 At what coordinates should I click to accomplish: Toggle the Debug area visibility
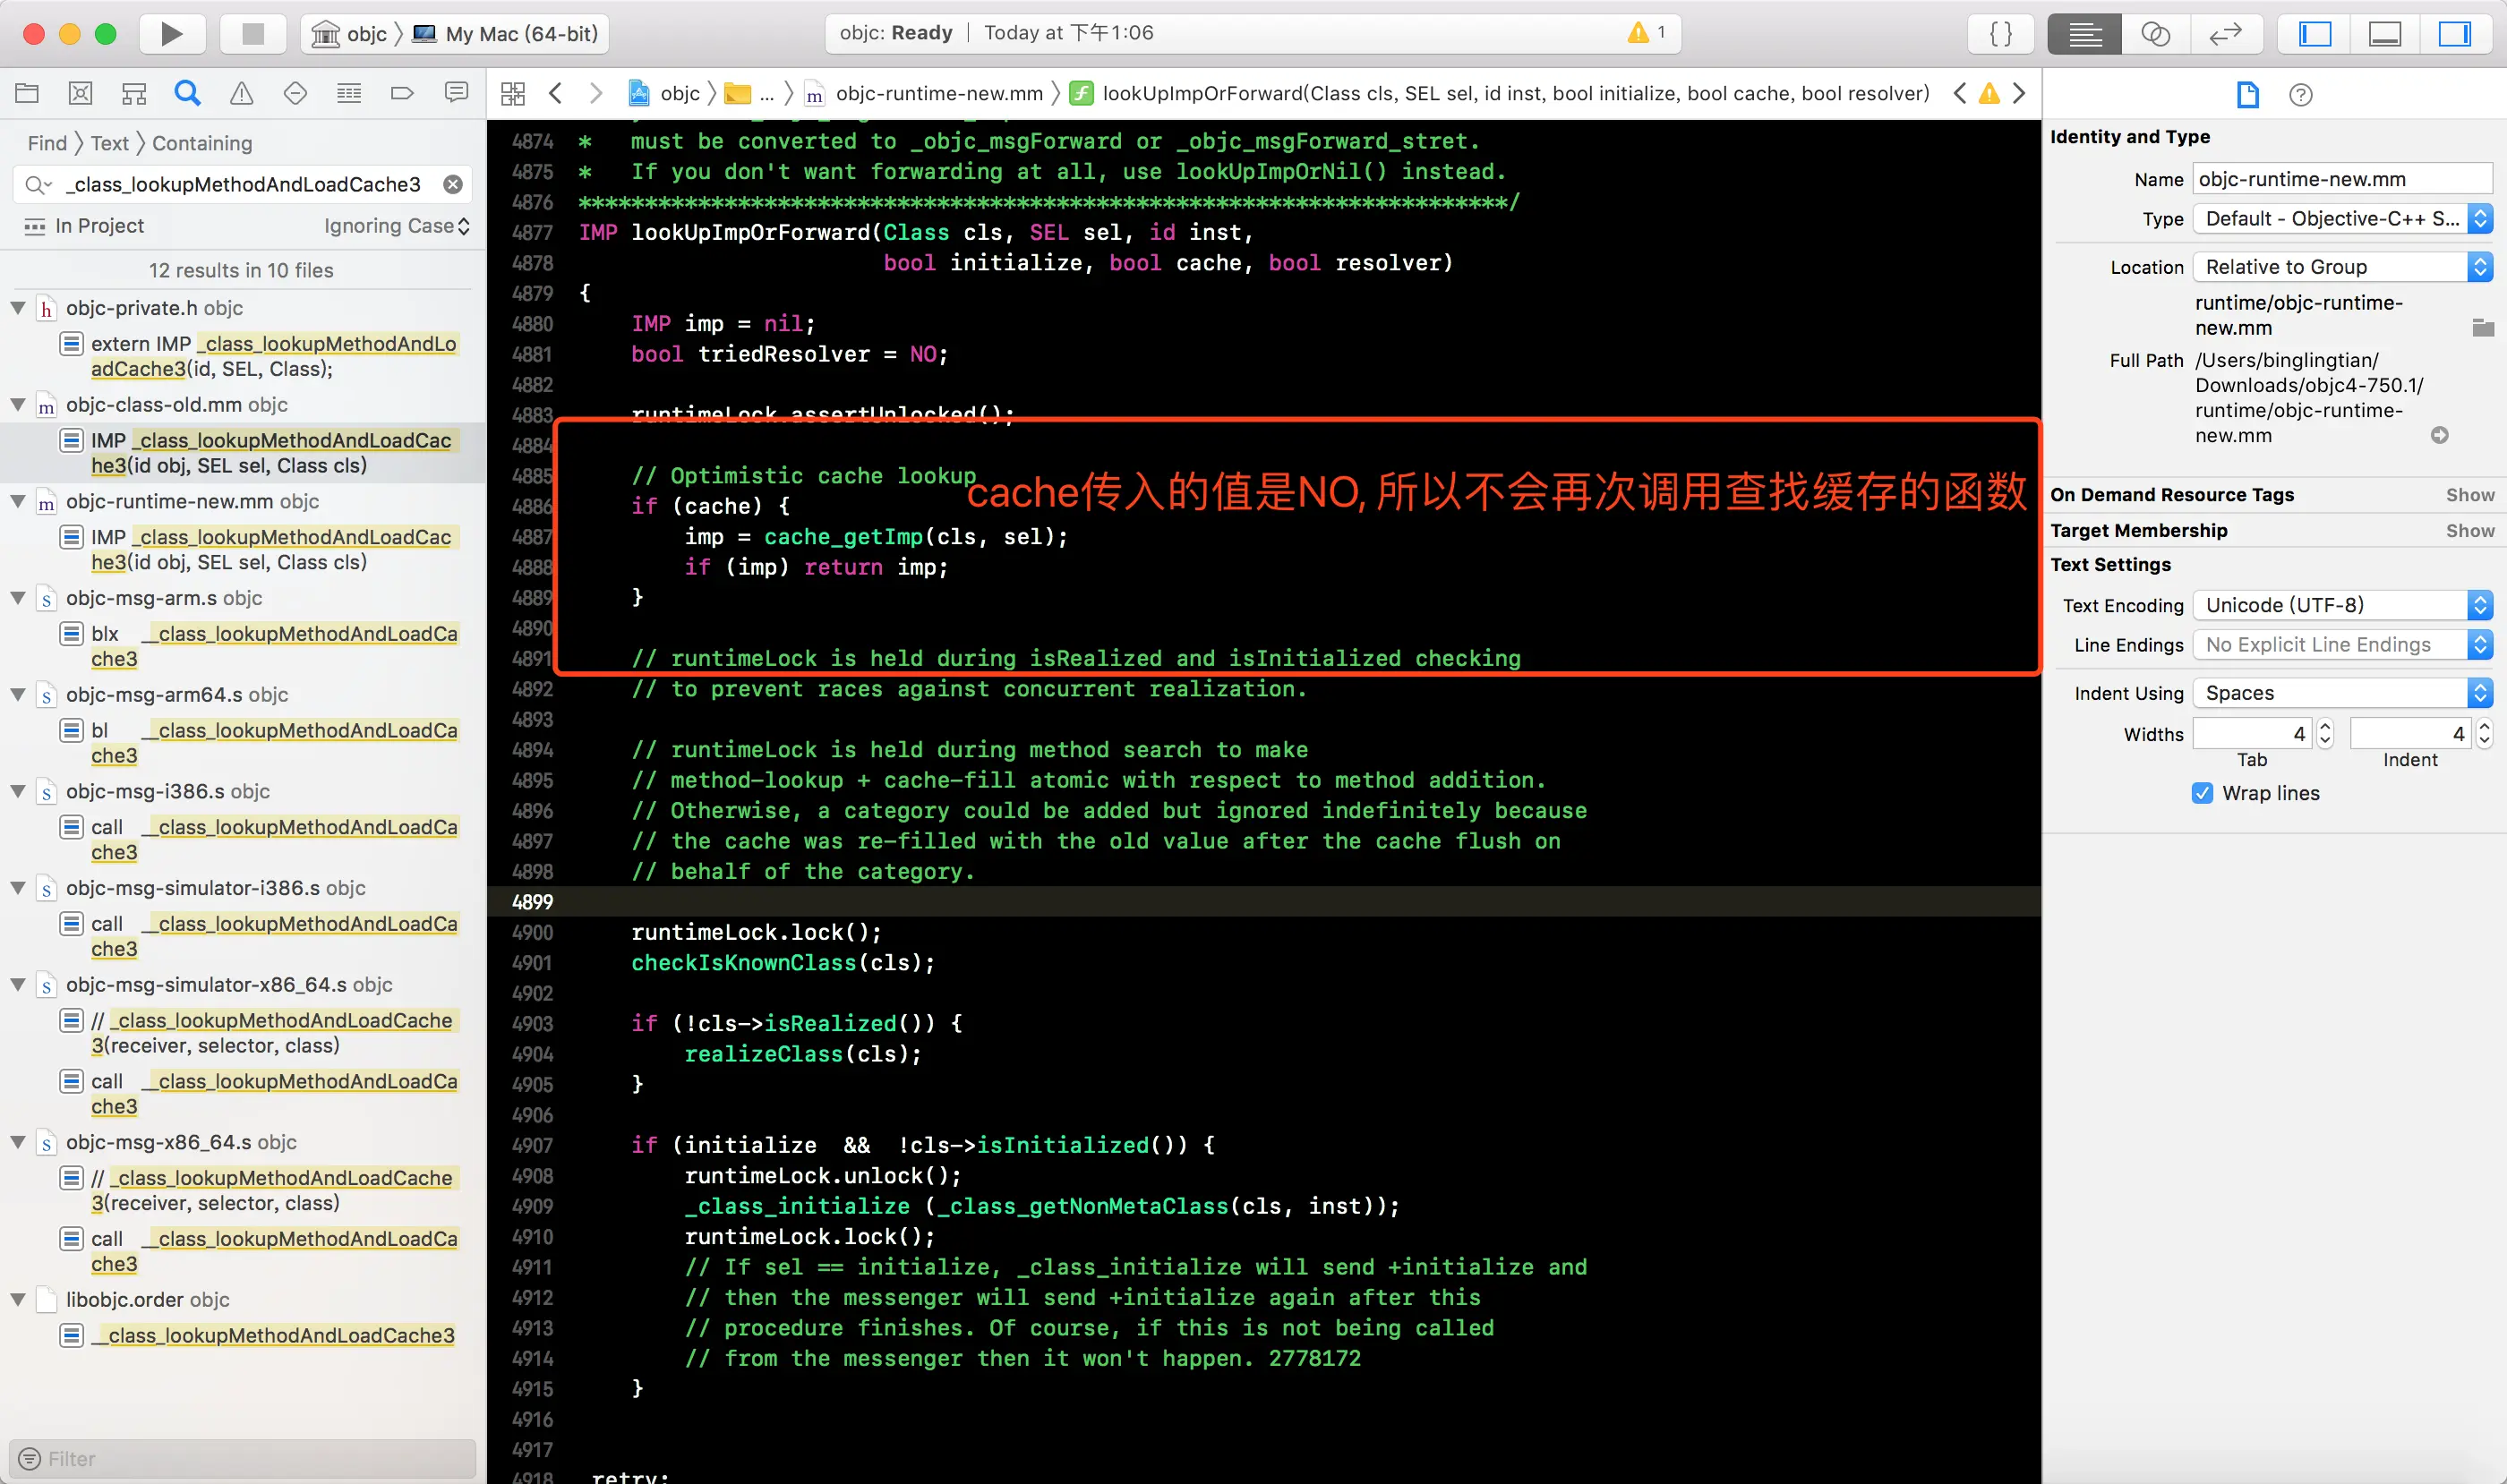[x=2385, y=34]
